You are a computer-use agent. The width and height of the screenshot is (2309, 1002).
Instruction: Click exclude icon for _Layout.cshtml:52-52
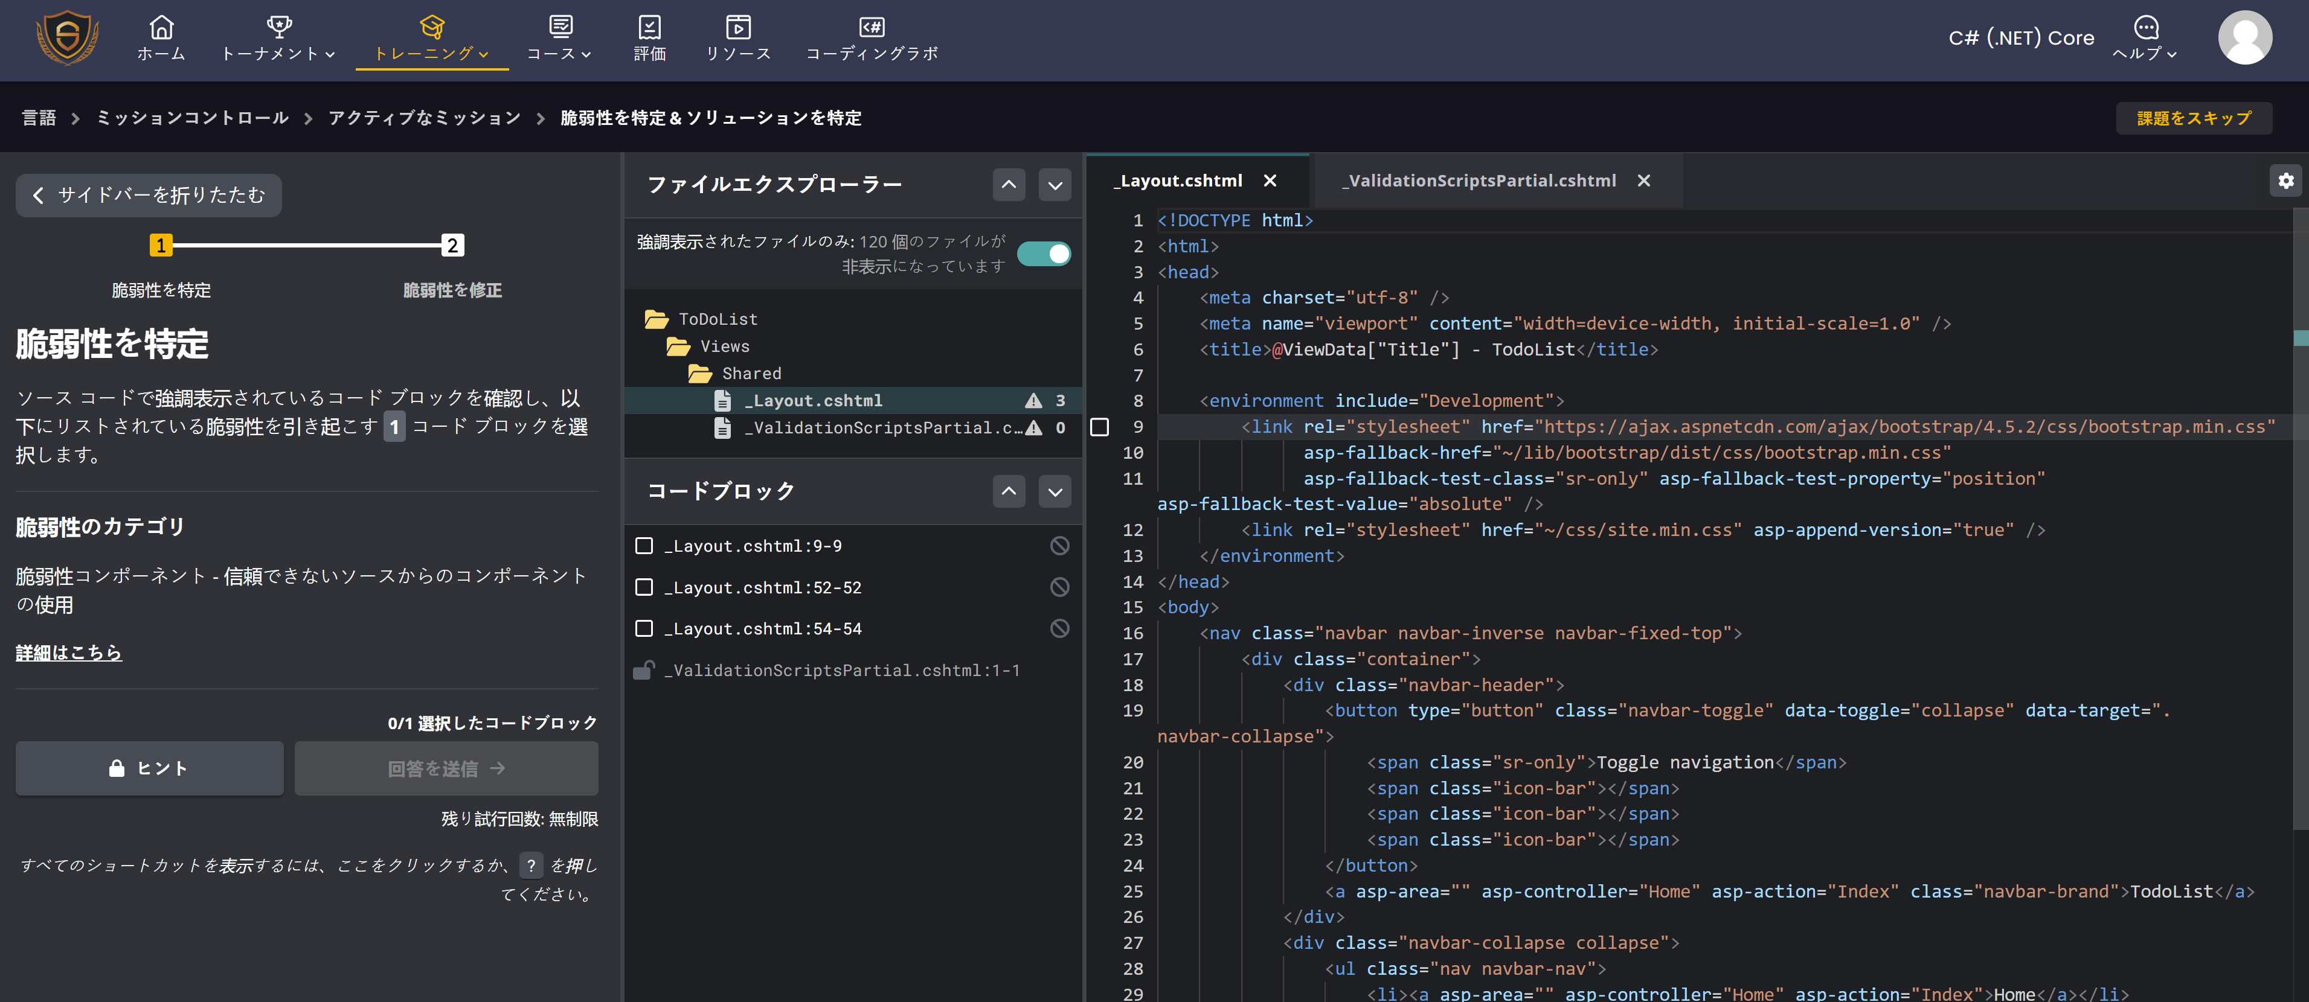click(1059, 587)
